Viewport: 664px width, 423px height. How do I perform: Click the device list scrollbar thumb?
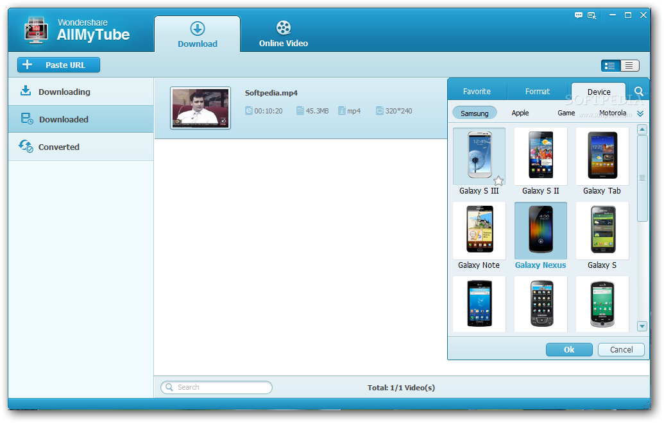click(x=642, y=178)
